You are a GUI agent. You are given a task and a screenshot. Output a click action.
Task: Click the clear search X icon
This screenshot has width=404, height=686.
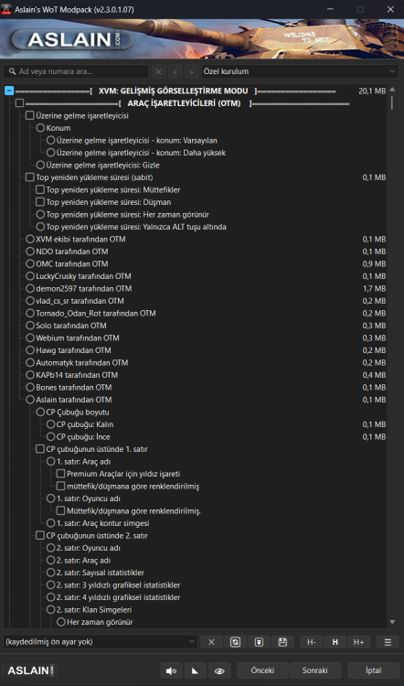(x=159, y=71)
